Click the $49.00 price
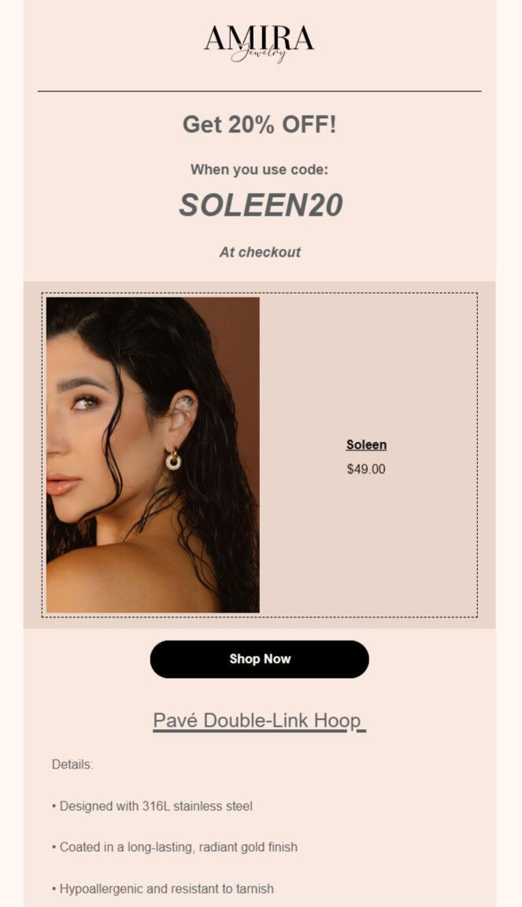This screenshot has width=522, height=907. click(x=366, y=469)
